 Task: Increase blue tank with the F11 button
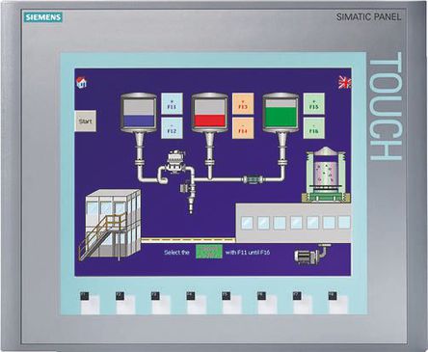coord(172,103)
